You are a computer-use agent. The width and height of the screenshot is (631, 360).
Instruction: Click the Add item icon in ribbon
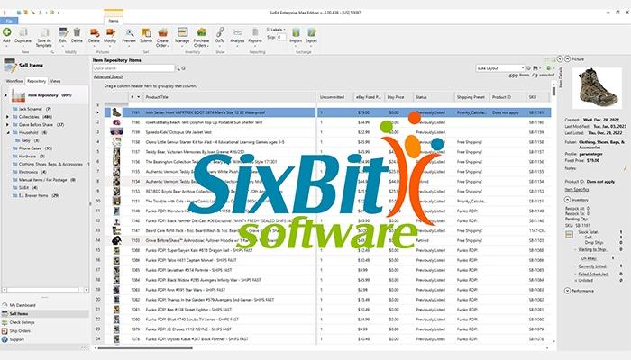tap(7, 32)
